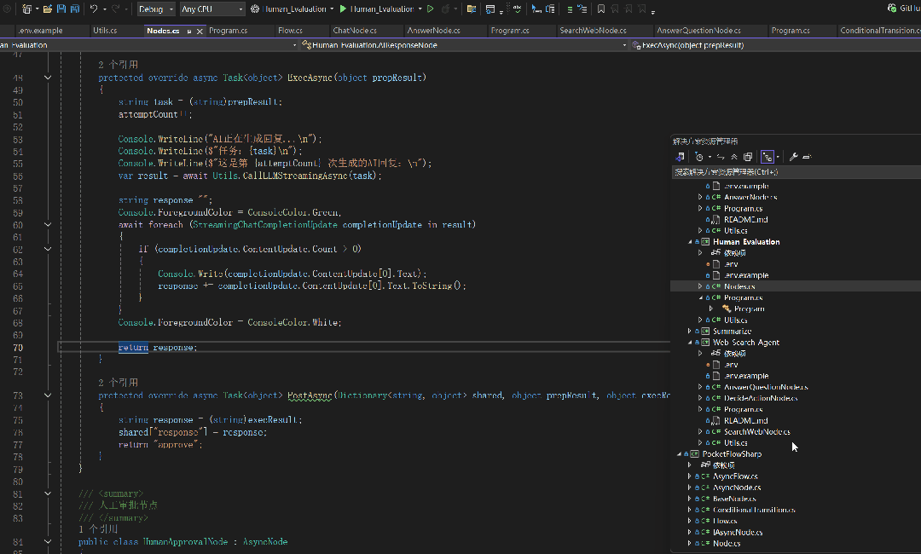Toggle the highlighted file nesting button
Image resolution: width=921 pixels, height=554 pixels.
tap(767, 157)
